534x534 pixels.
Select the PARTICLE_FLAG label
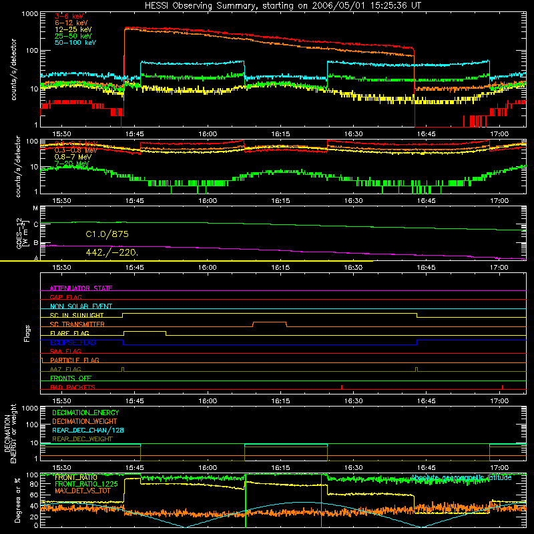(75, 360)
